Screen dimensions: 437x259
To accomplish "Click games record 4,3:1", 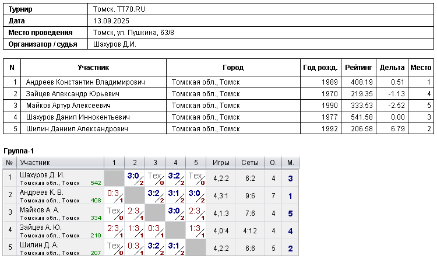I will pyautogui.click(x=221, y=196).
